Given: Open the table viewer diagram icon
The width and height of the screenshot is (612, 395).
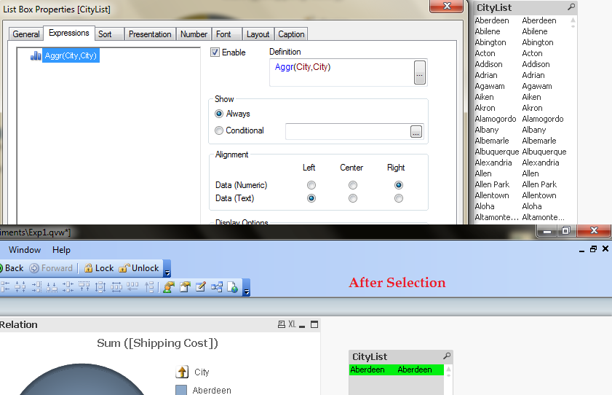Looking at the screenshot, I should [x=217, y=287].
